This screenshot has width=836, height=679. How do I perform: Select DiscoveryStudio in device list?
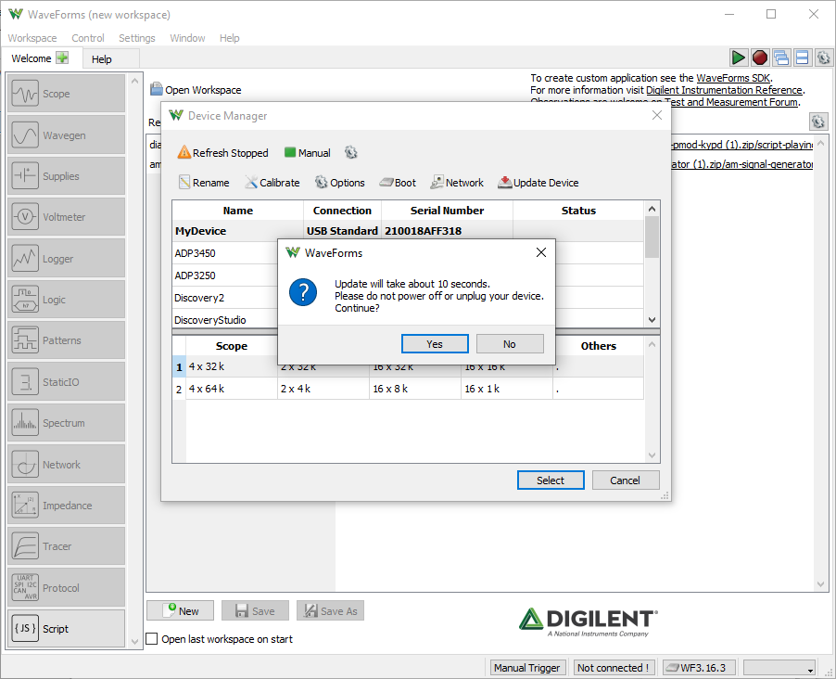210,320
